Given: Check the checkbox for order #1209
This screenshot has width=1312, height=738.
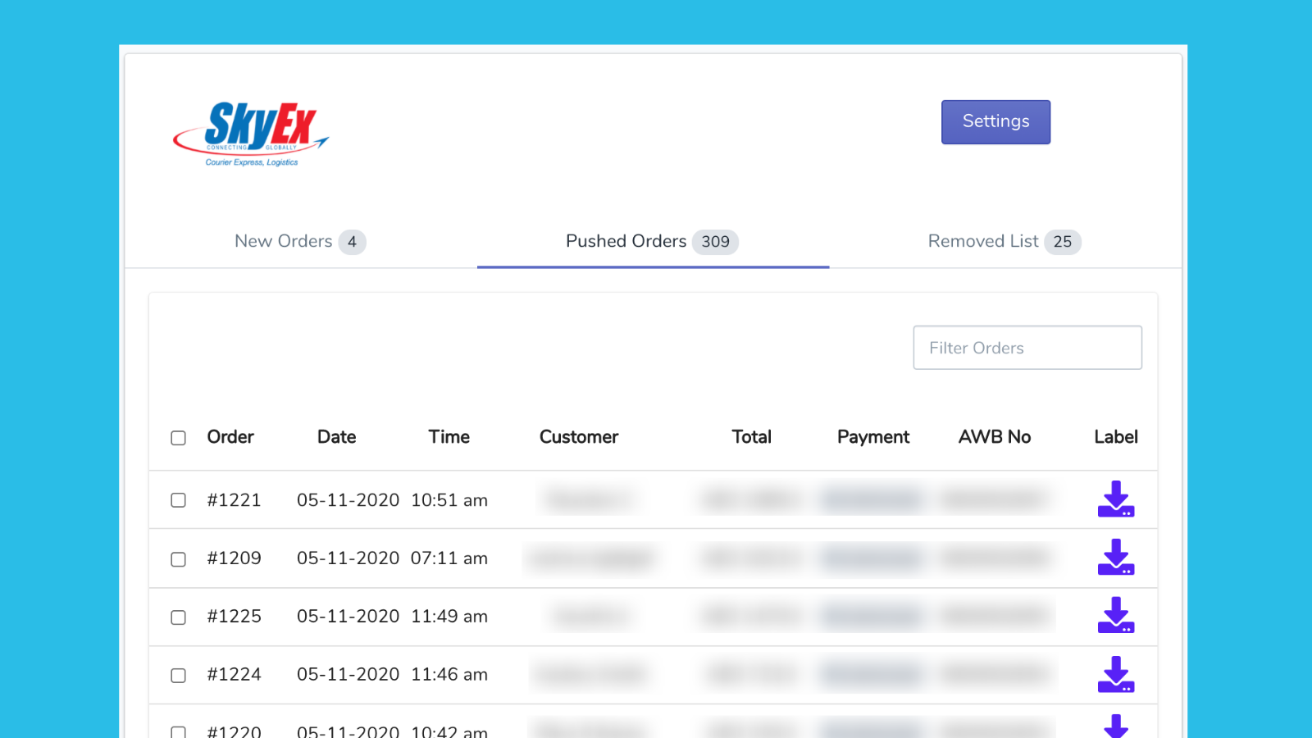Looking at the screenshot, I should point(178,559).
